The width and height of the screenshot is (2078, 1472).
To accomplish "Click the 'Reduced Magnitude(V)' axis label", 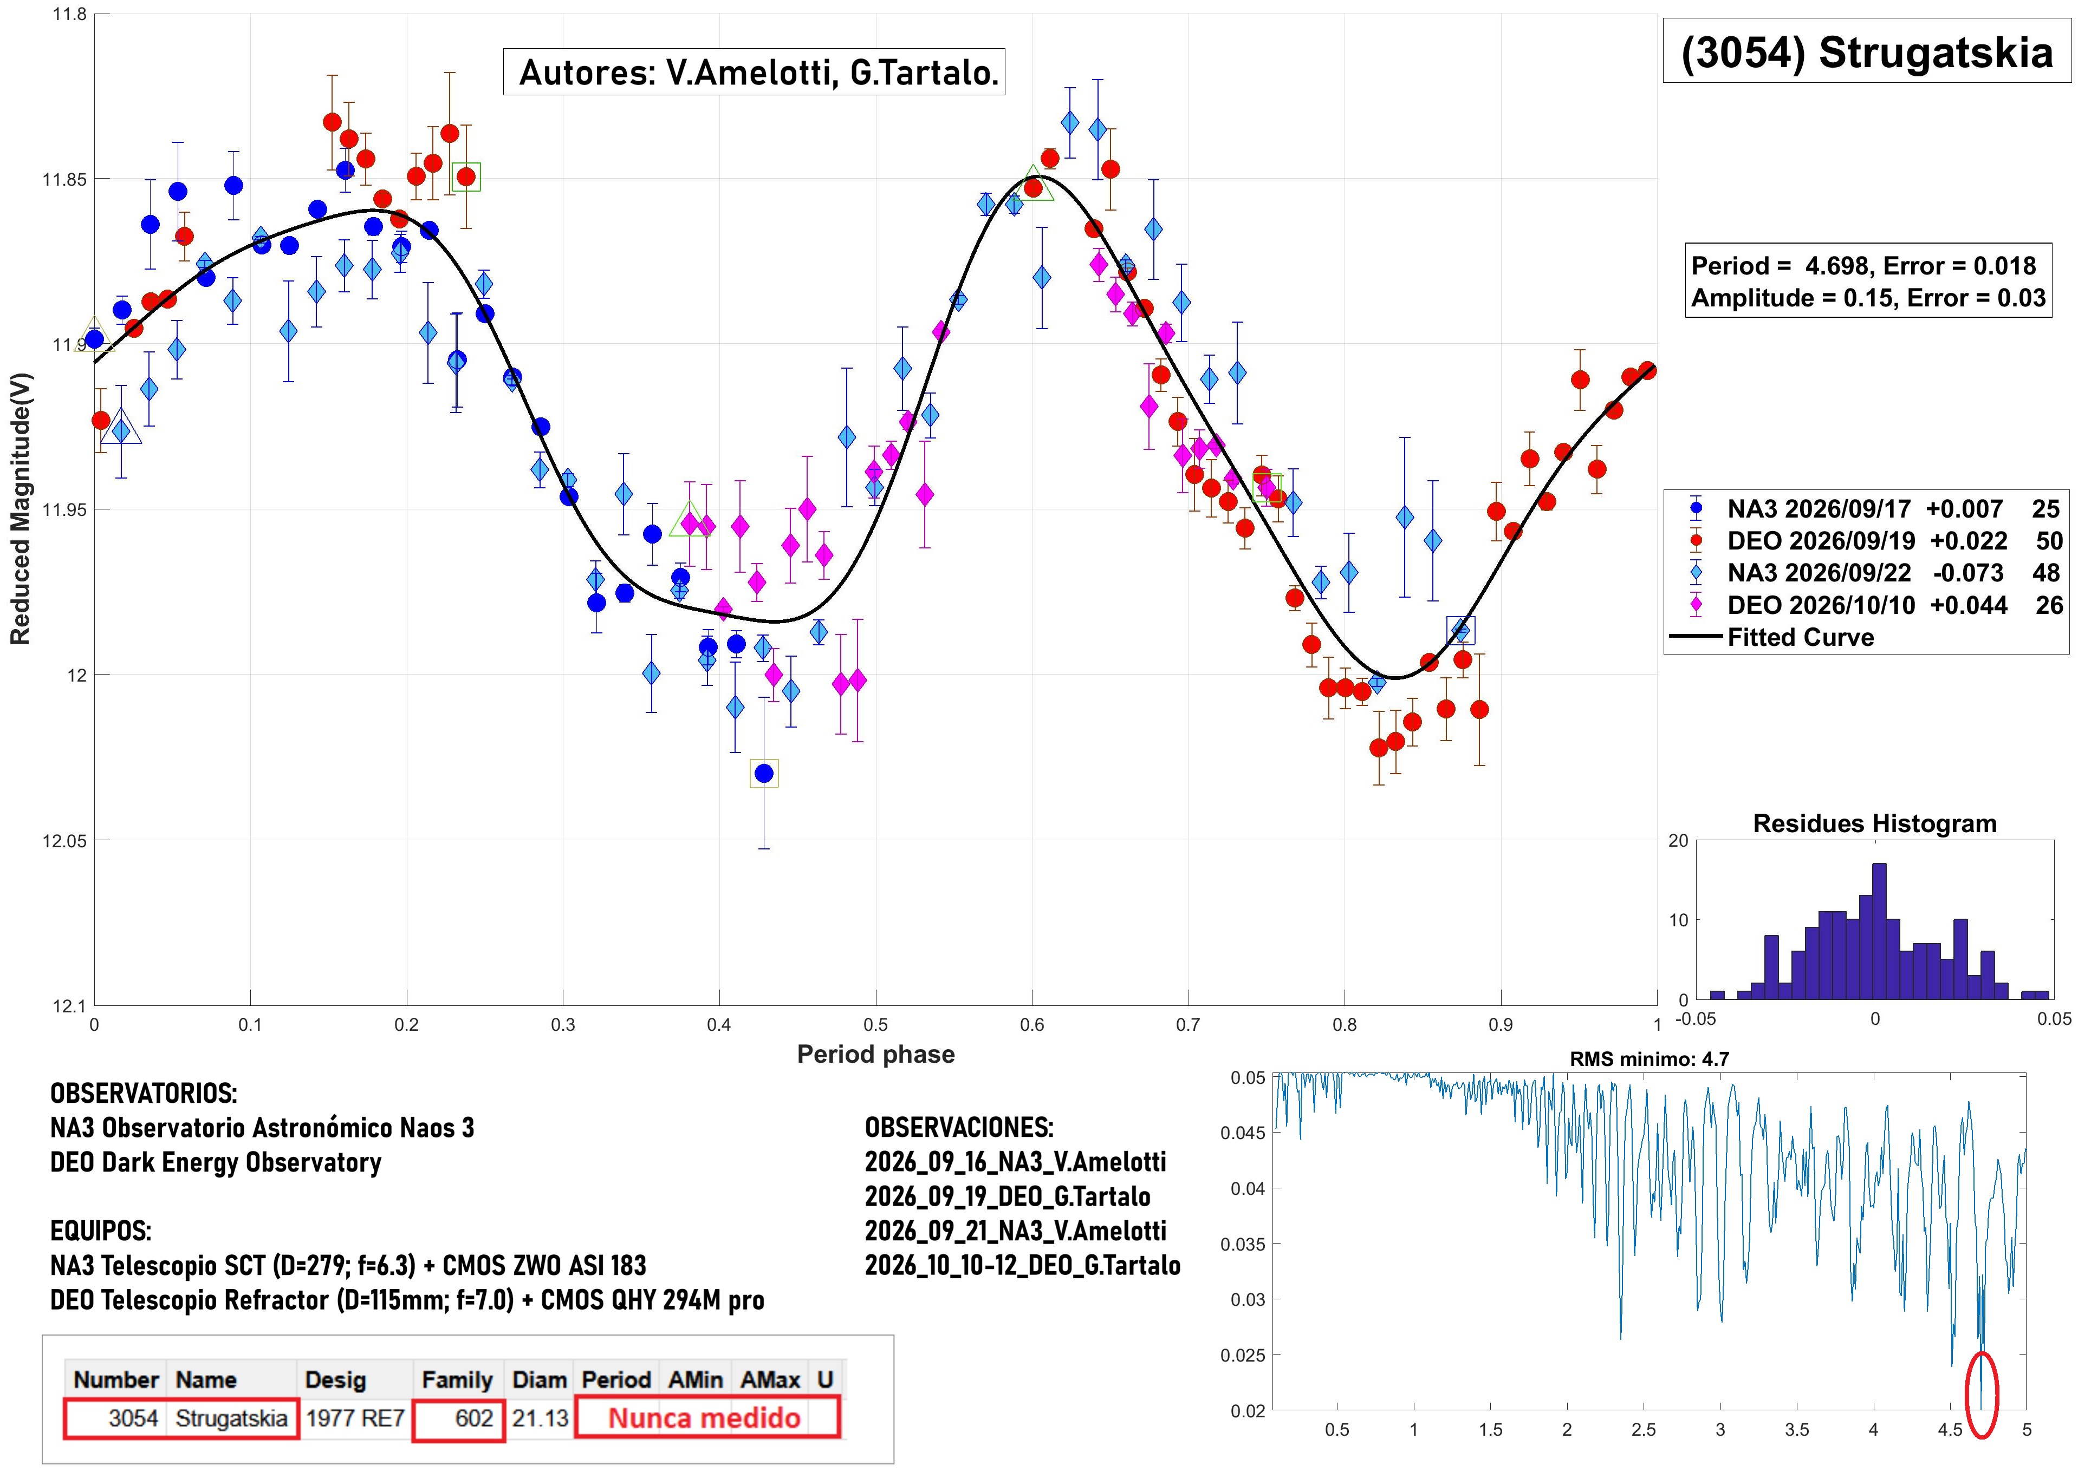I will point(20,508).
